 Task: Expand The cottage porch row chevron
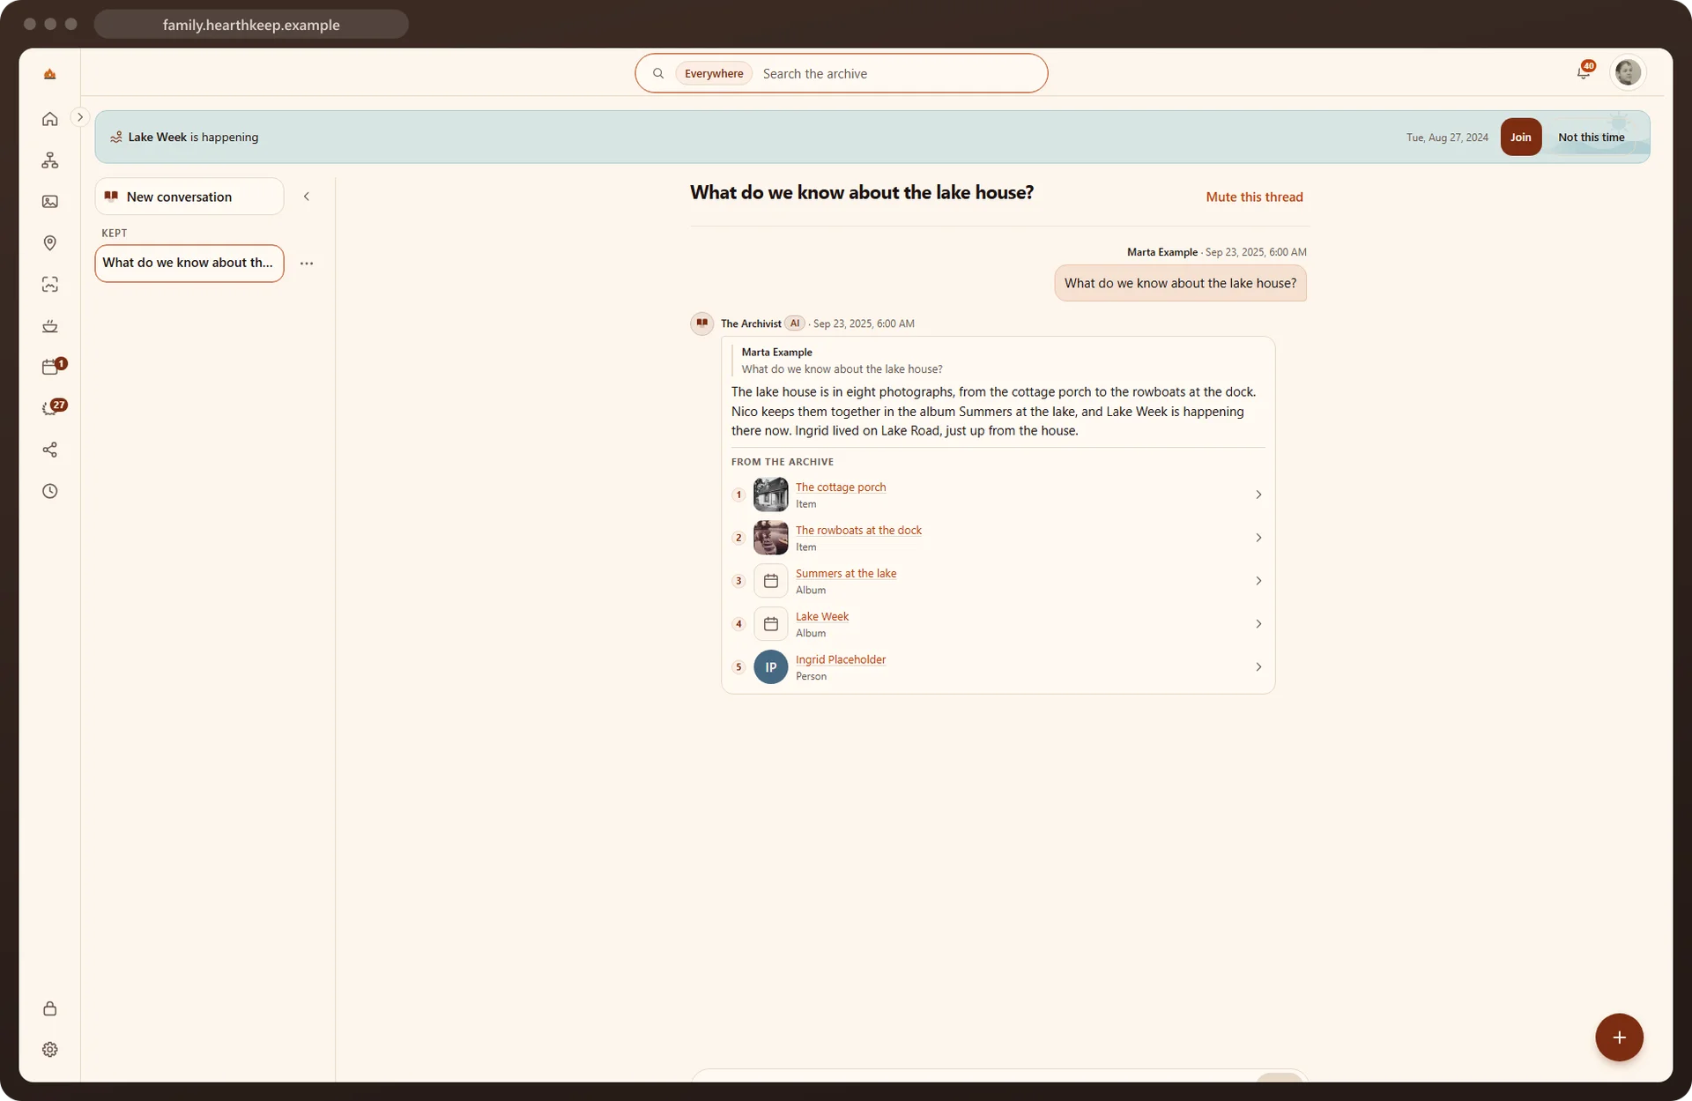(x=1258, y=495)
